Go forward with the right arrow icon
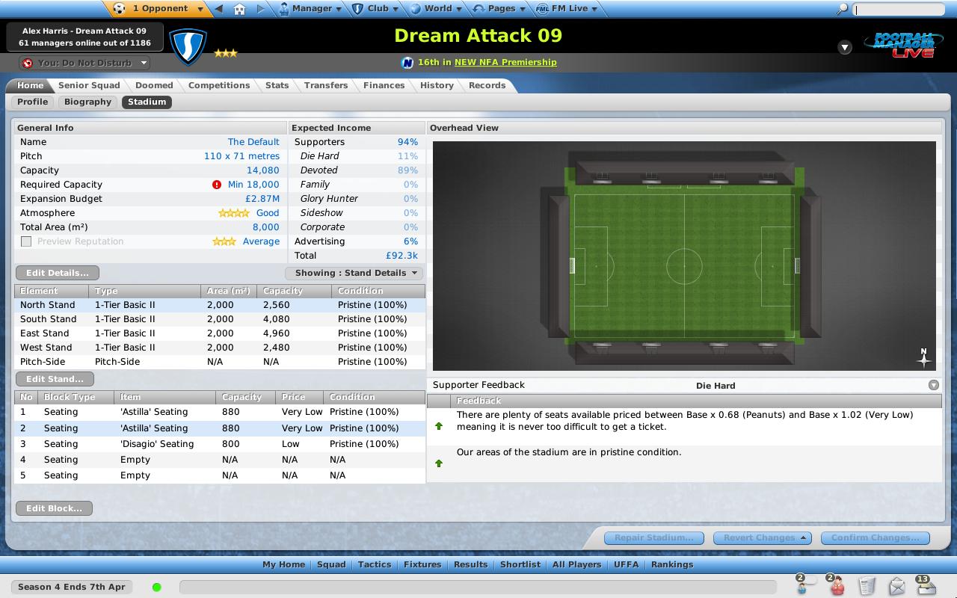This screenshot has height=598, width=957. tap(260, 9)
